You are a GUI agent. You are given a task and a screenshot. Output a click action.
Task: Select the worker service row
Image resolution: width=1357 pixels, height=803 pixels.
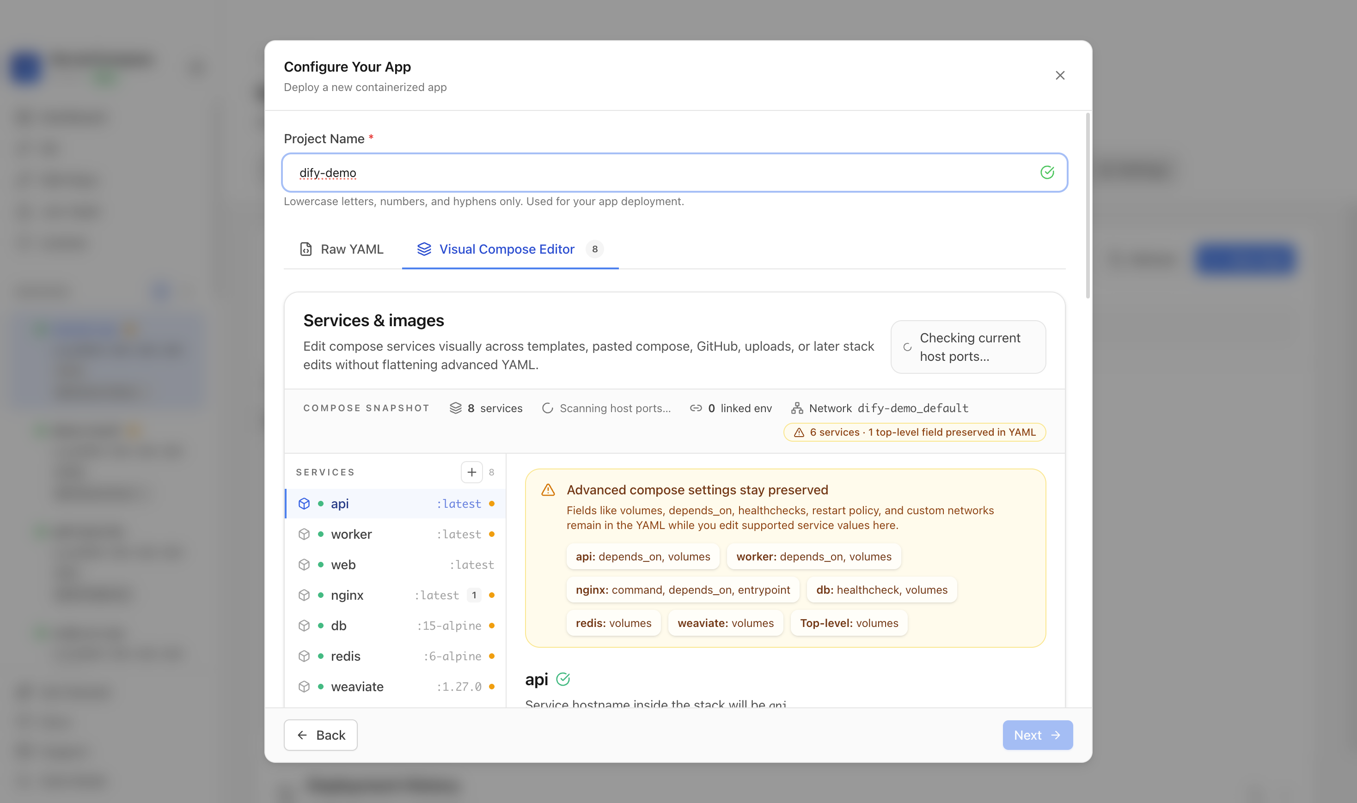(x=396, y=534)
